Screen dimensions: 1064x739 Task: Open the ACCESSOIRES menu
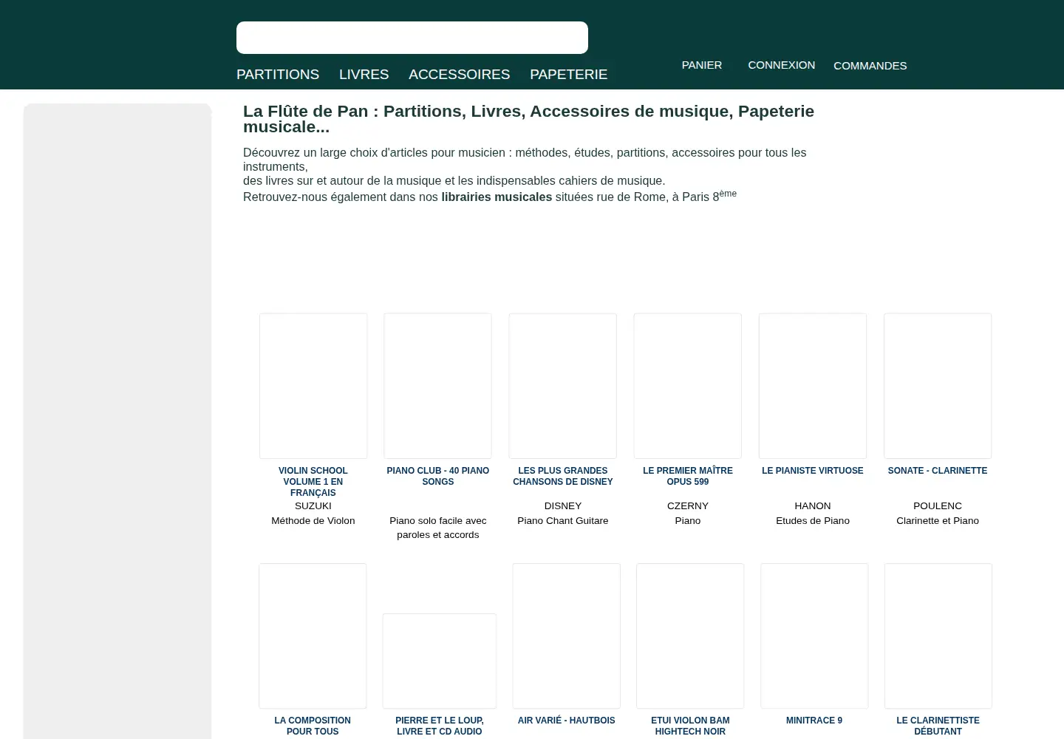click(459, 75)
